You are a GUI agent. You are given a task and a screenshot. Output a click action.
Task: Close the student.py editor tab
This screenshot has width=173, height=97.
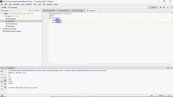coord(69,11)
